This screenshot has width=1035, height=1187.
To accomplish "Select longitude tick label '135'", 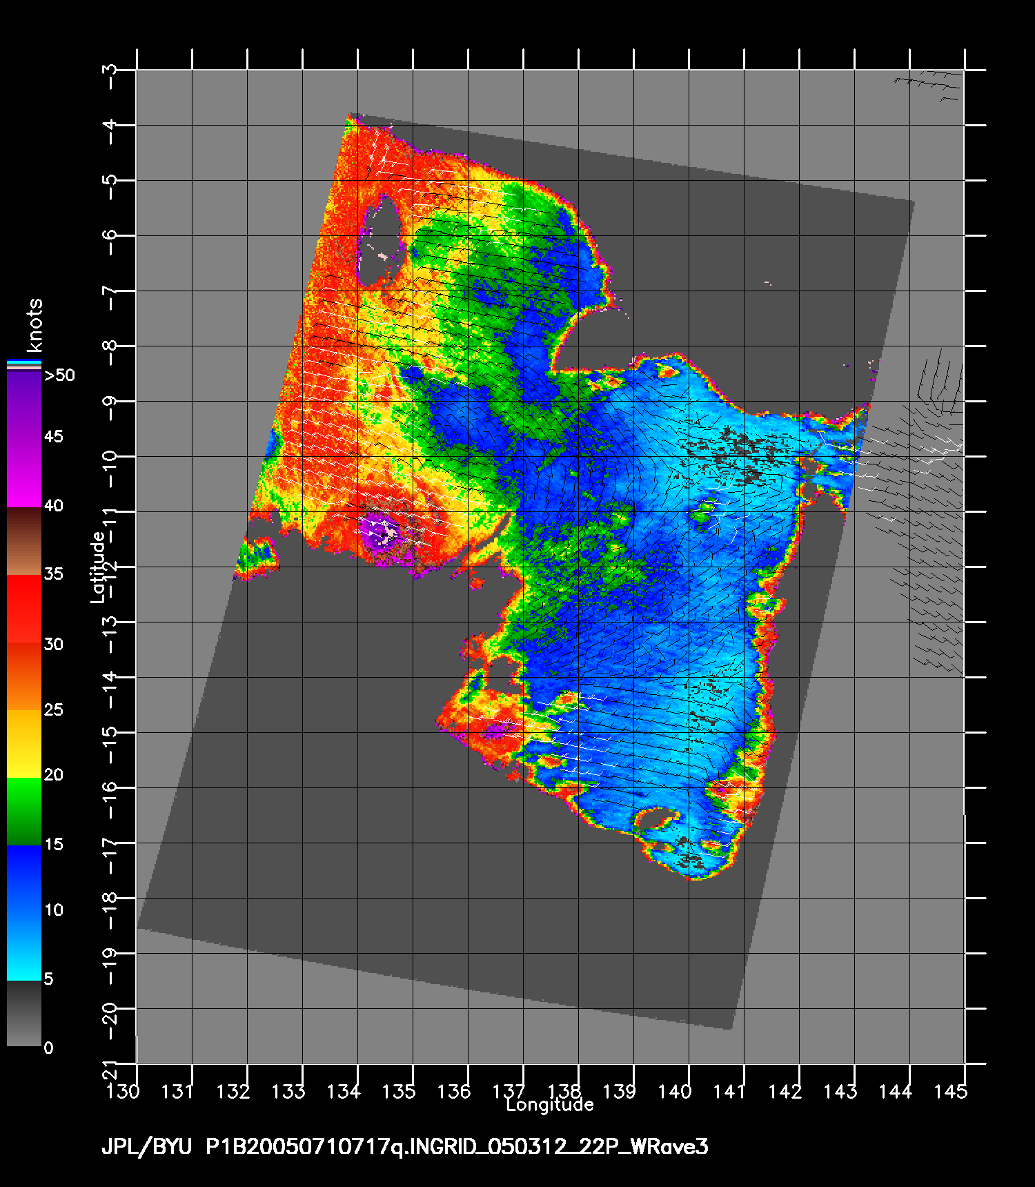I will pyautogui.click(x=398, y=1091).
